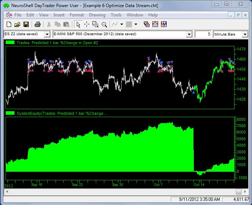Open a file with the folder icon

click(18, 24)
